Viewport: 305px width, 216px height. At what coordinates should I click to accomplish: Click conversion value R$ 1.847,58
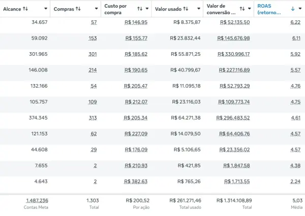236,165
